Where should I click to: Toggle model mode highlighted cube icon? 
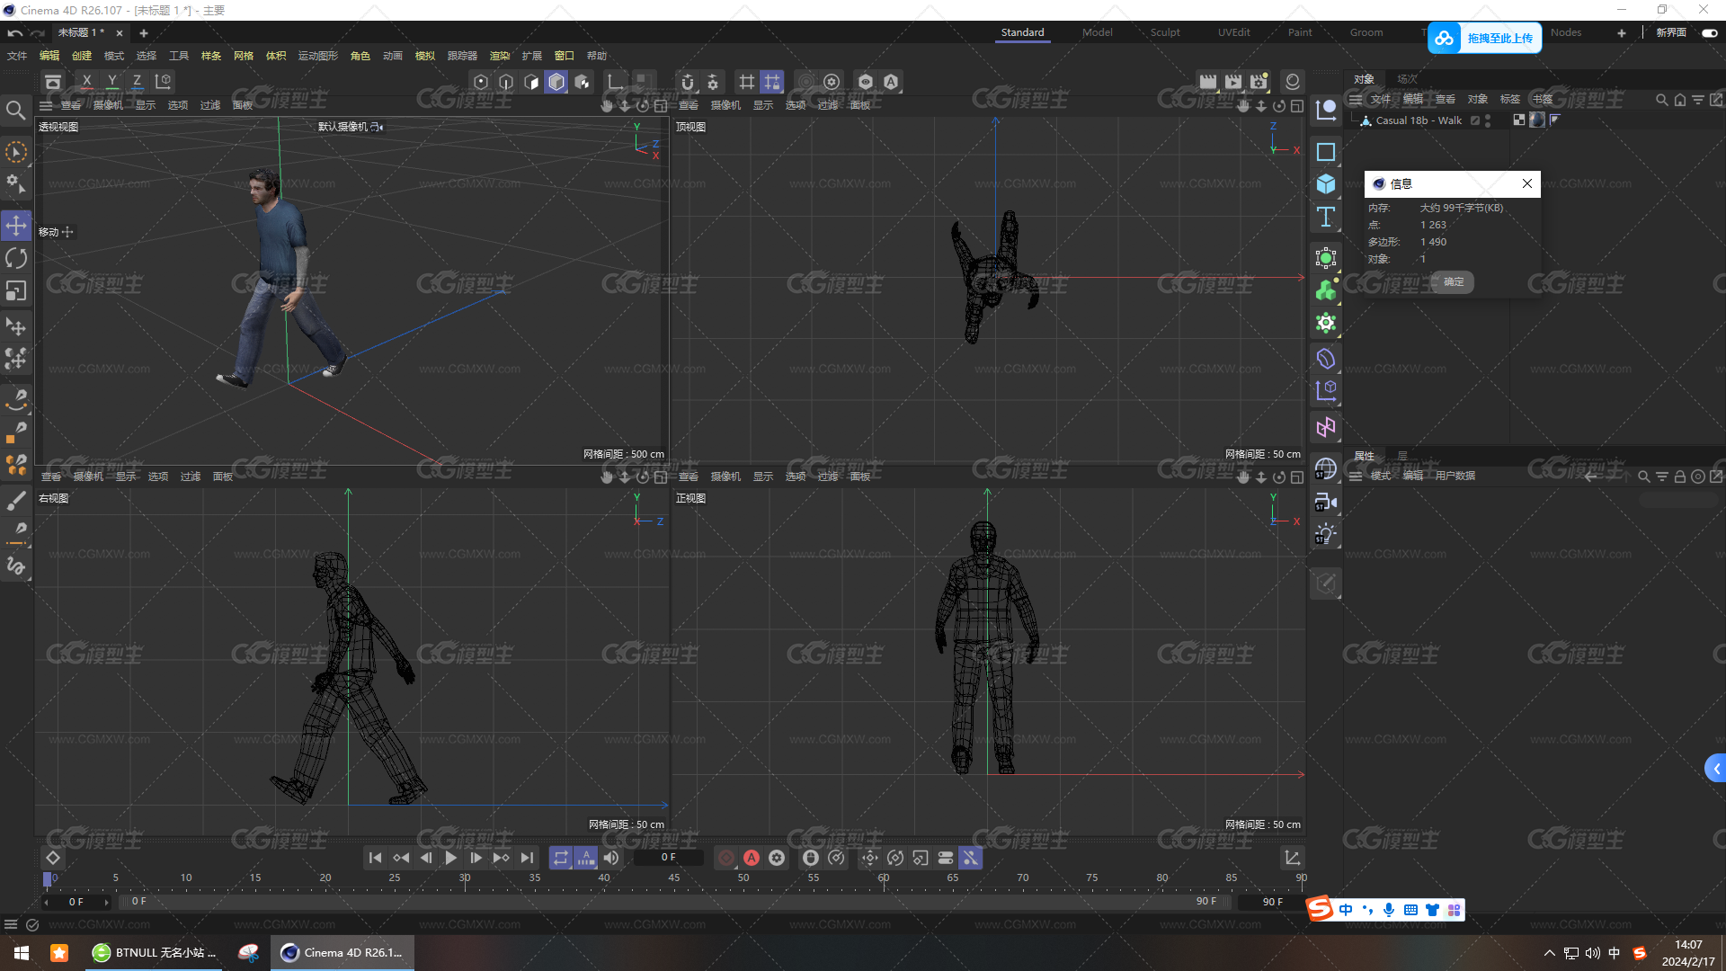click(x=556, y=82)
